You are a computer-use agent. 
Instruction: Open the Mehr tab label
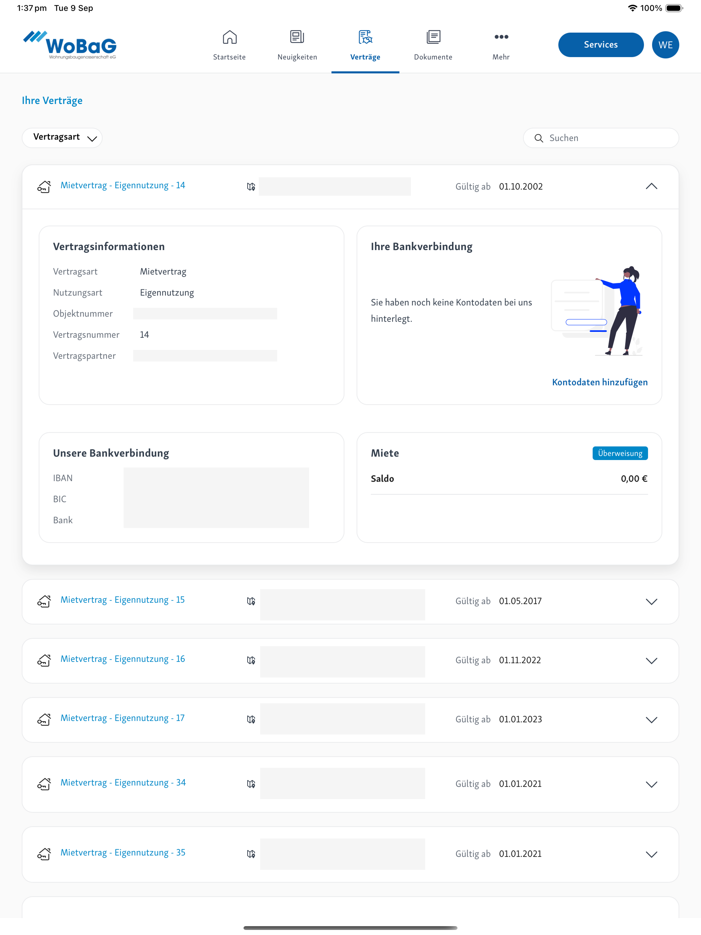click(x=501, y=57)
